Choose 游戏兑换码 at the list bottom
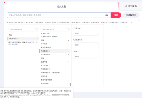 [x=45, y=84]
